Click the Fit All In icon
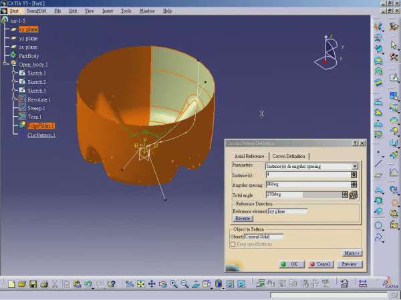 [x=141, y=284]
